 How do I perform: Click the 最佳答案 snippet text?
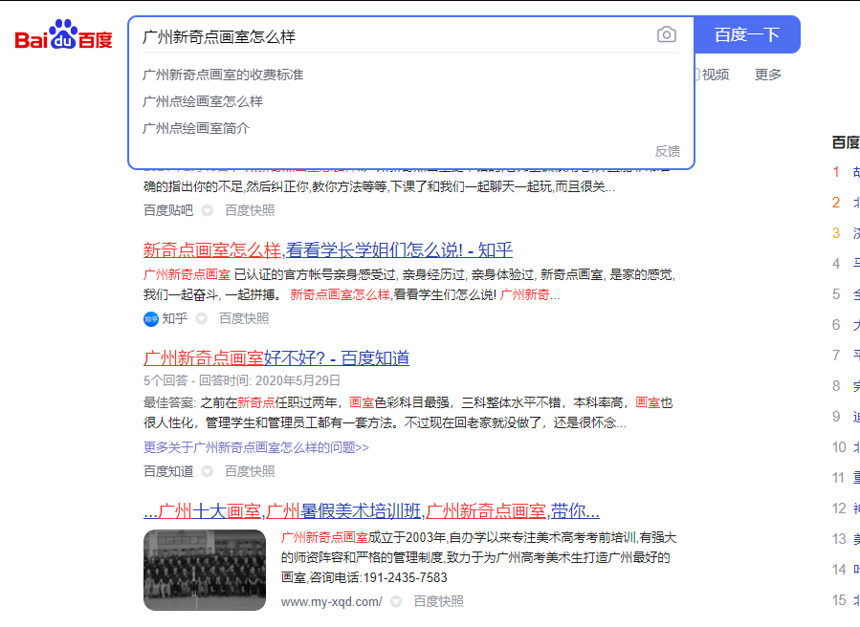tap(408, 413)
